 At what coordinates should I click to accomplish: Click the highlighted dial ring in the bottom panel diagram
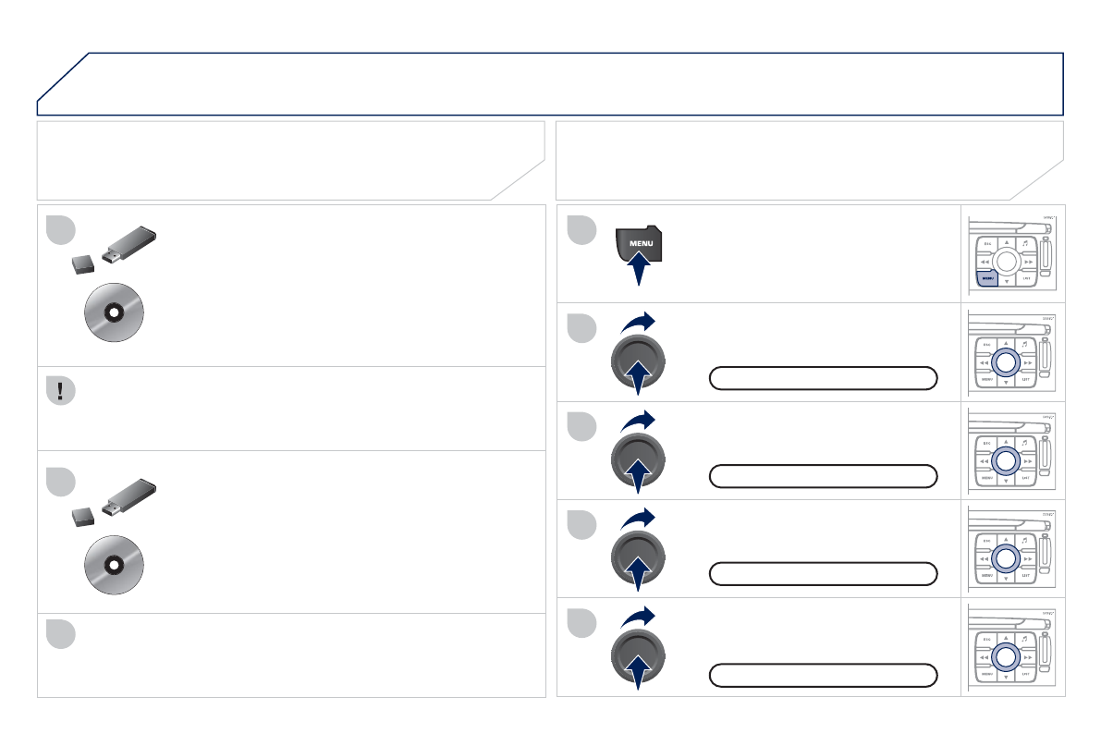pos(1007,656)
